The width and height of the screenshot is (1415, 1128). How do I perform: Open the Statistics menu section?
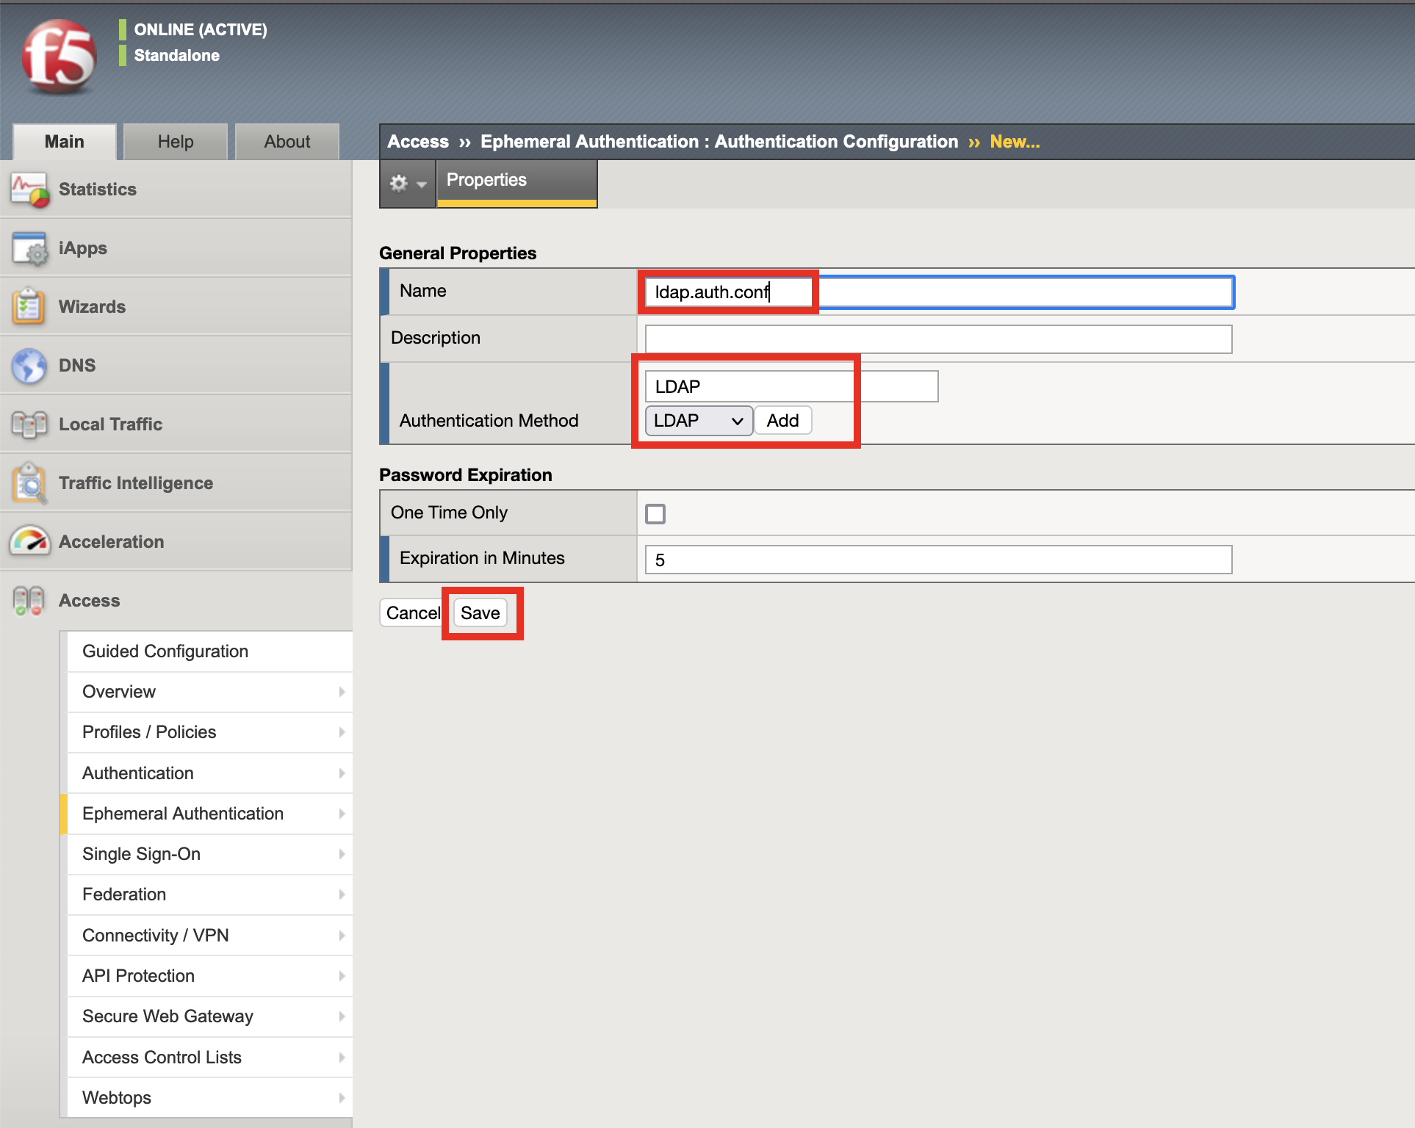click(176, 189)
